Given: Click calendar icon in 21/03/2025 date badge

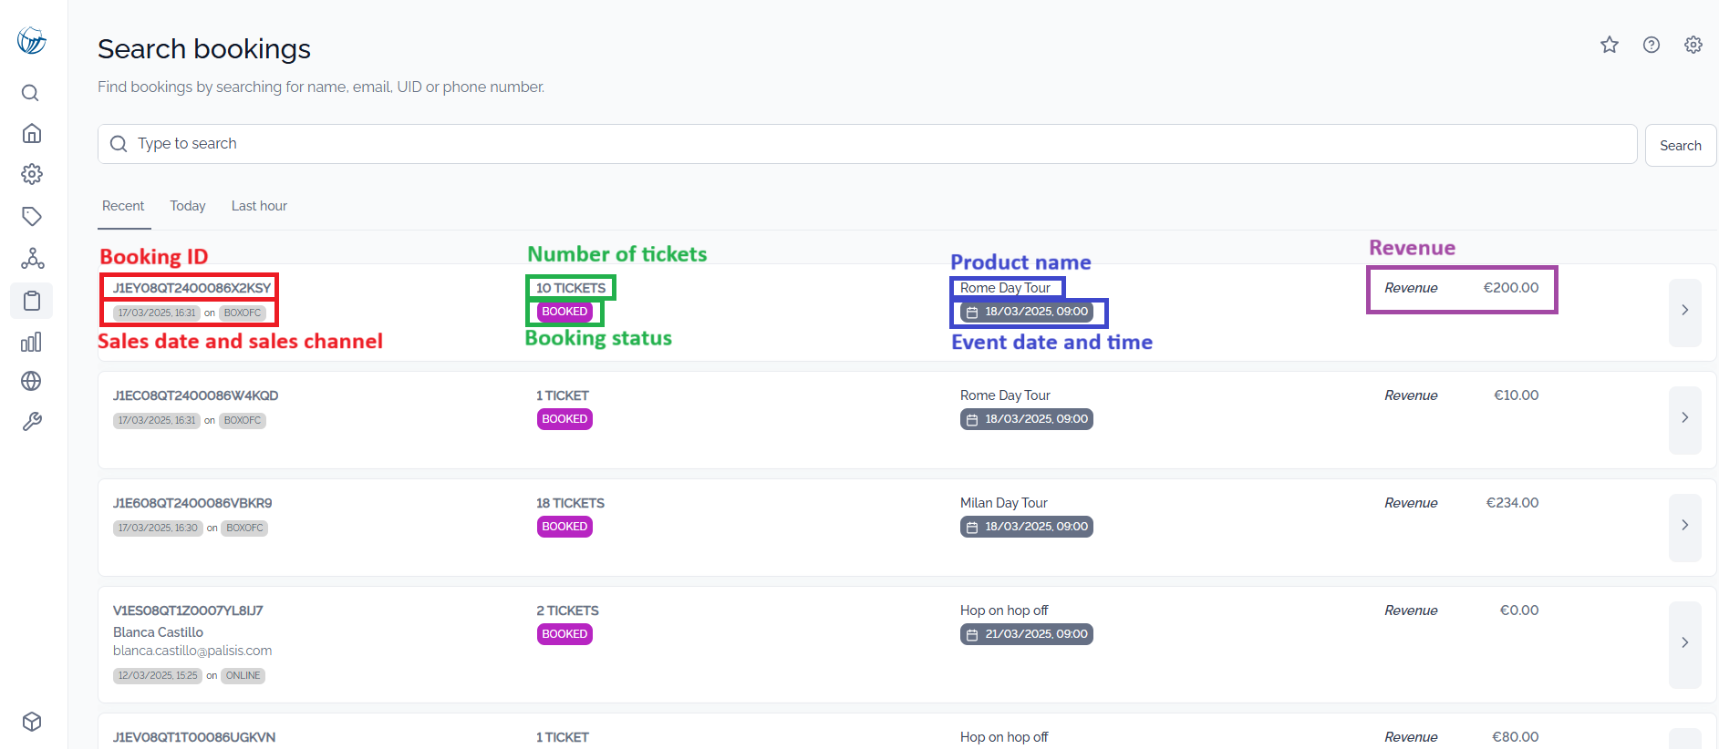Looking at the screenshot, I should point(972,635).
